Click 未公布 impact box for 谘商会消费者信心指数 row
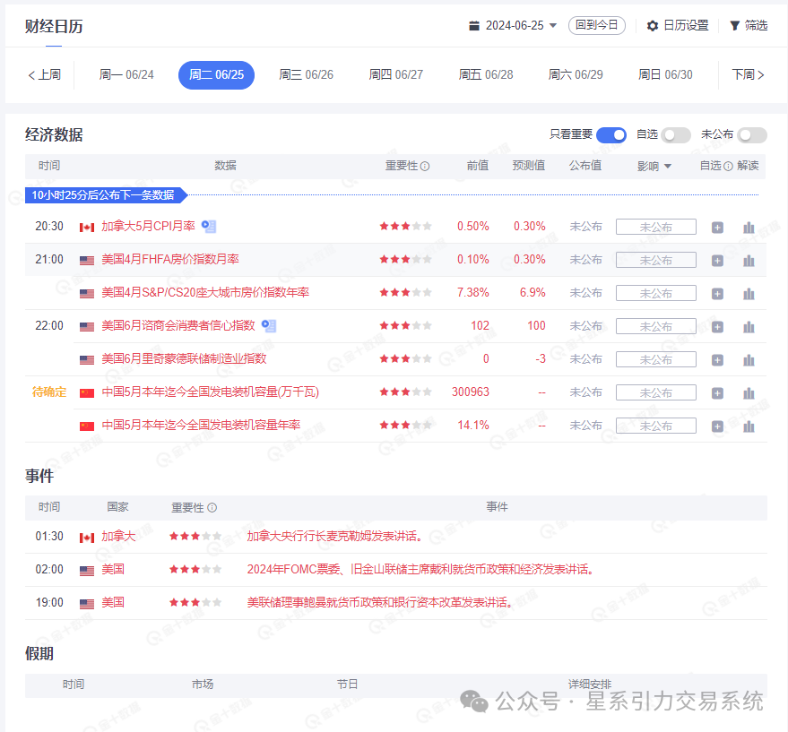788x732 pixels. (656, 326)
